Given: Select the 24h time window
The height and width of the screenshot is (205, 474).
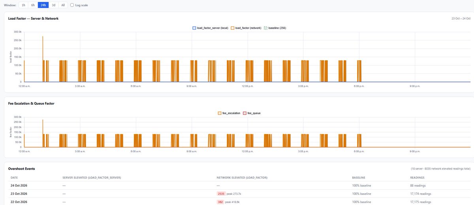Looking at the screenshot, I should (43, 5).
